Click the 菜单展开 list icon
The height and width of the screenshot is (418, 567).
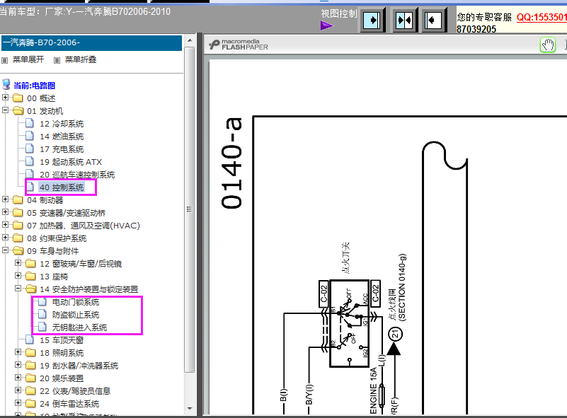(5, 60)
